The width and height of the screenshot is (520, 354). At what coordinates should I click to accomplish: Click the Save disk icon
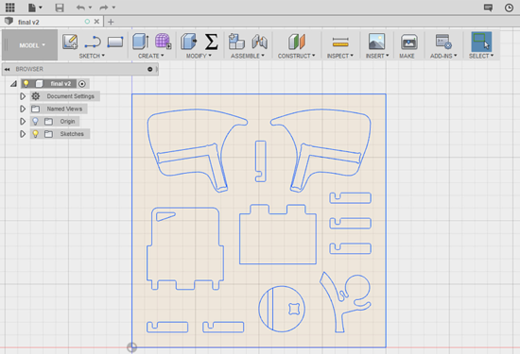click(x=60, y=8)
